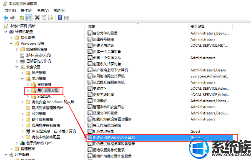
Task: Click the Up one level folder icon
Action: point(22,18)
